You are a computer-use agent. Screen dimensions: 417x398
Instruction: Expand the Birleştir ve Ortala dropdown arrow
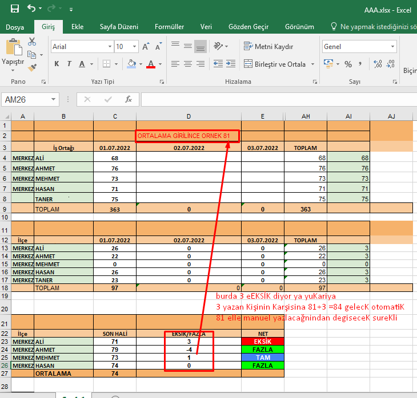(313, 64)
